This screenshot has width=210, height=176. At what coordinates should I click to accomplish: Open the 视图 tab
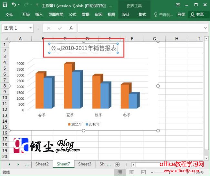click(111, 14)
